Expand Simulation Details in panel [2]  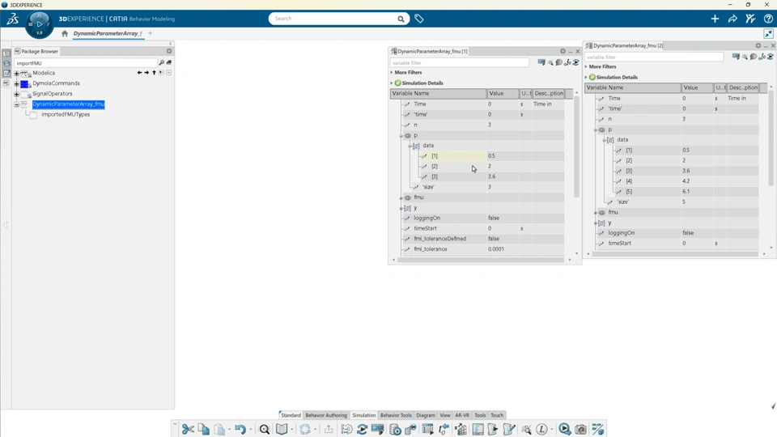586,78
